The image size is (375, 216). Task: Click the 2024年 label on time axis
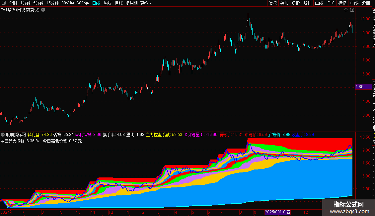pos(7,212)
